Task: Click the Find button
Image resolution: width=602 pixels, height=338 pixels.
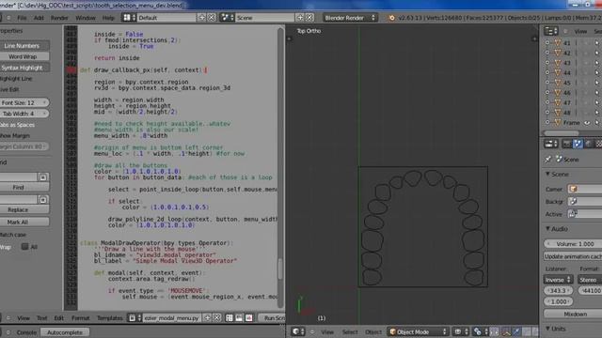Action: coord(24,188)
